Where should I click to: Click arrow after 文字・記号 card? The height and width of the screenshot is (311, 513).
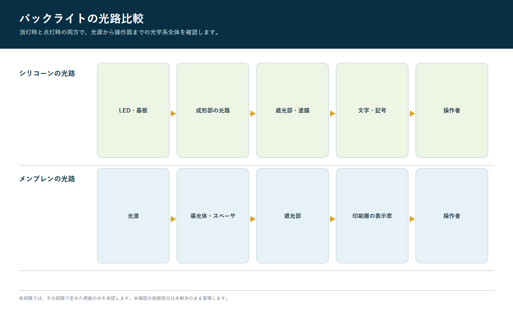pos(412,114)
